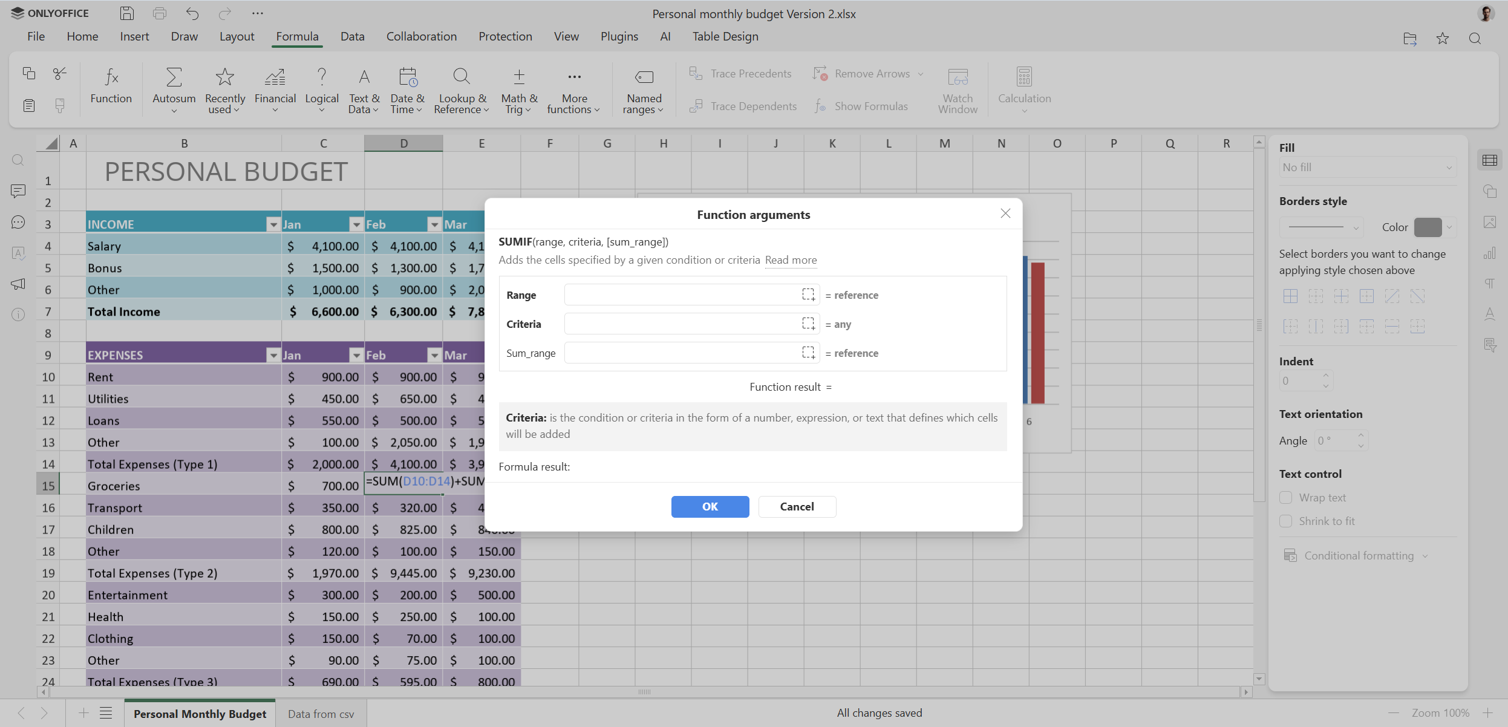Click the Mark as favorite star icon
The height and width of the screenshot is (727, 1508).
pos(1443,39)
